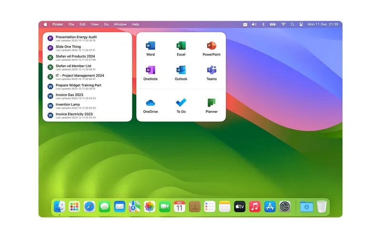
Task: Open the Finder menu
Action: tap(58, 24)
